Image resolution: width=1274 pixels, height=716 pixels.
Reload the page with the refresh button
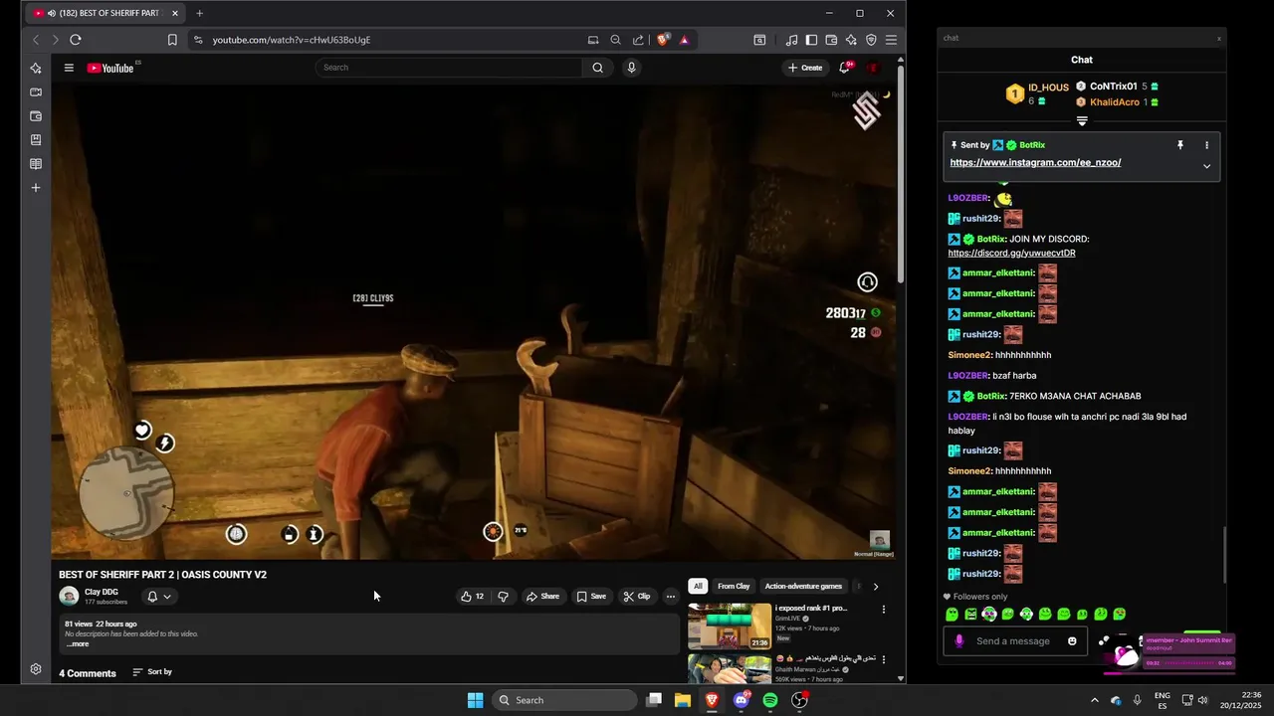click(75, 40)
